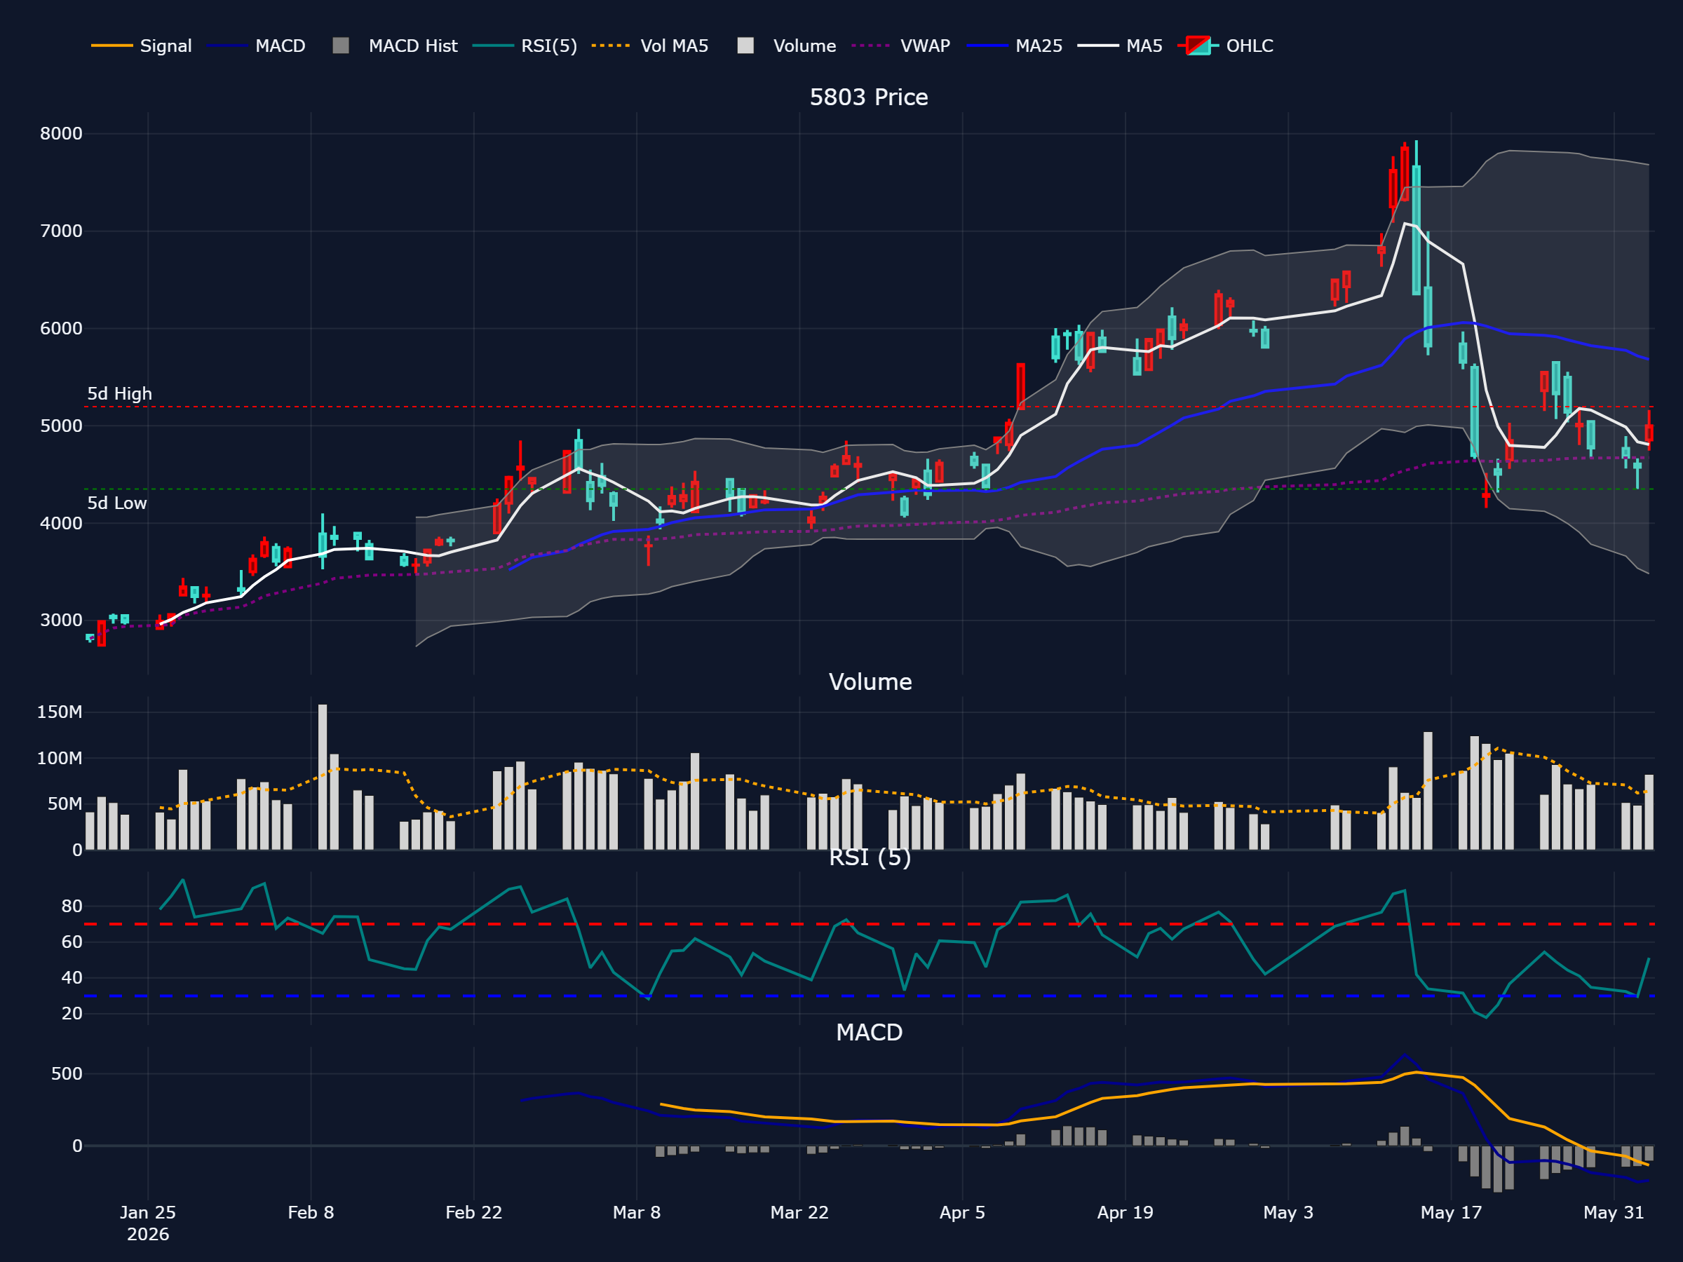Click the 7000 price axis label
1683x1262 pixels.
tap(61, 231)
